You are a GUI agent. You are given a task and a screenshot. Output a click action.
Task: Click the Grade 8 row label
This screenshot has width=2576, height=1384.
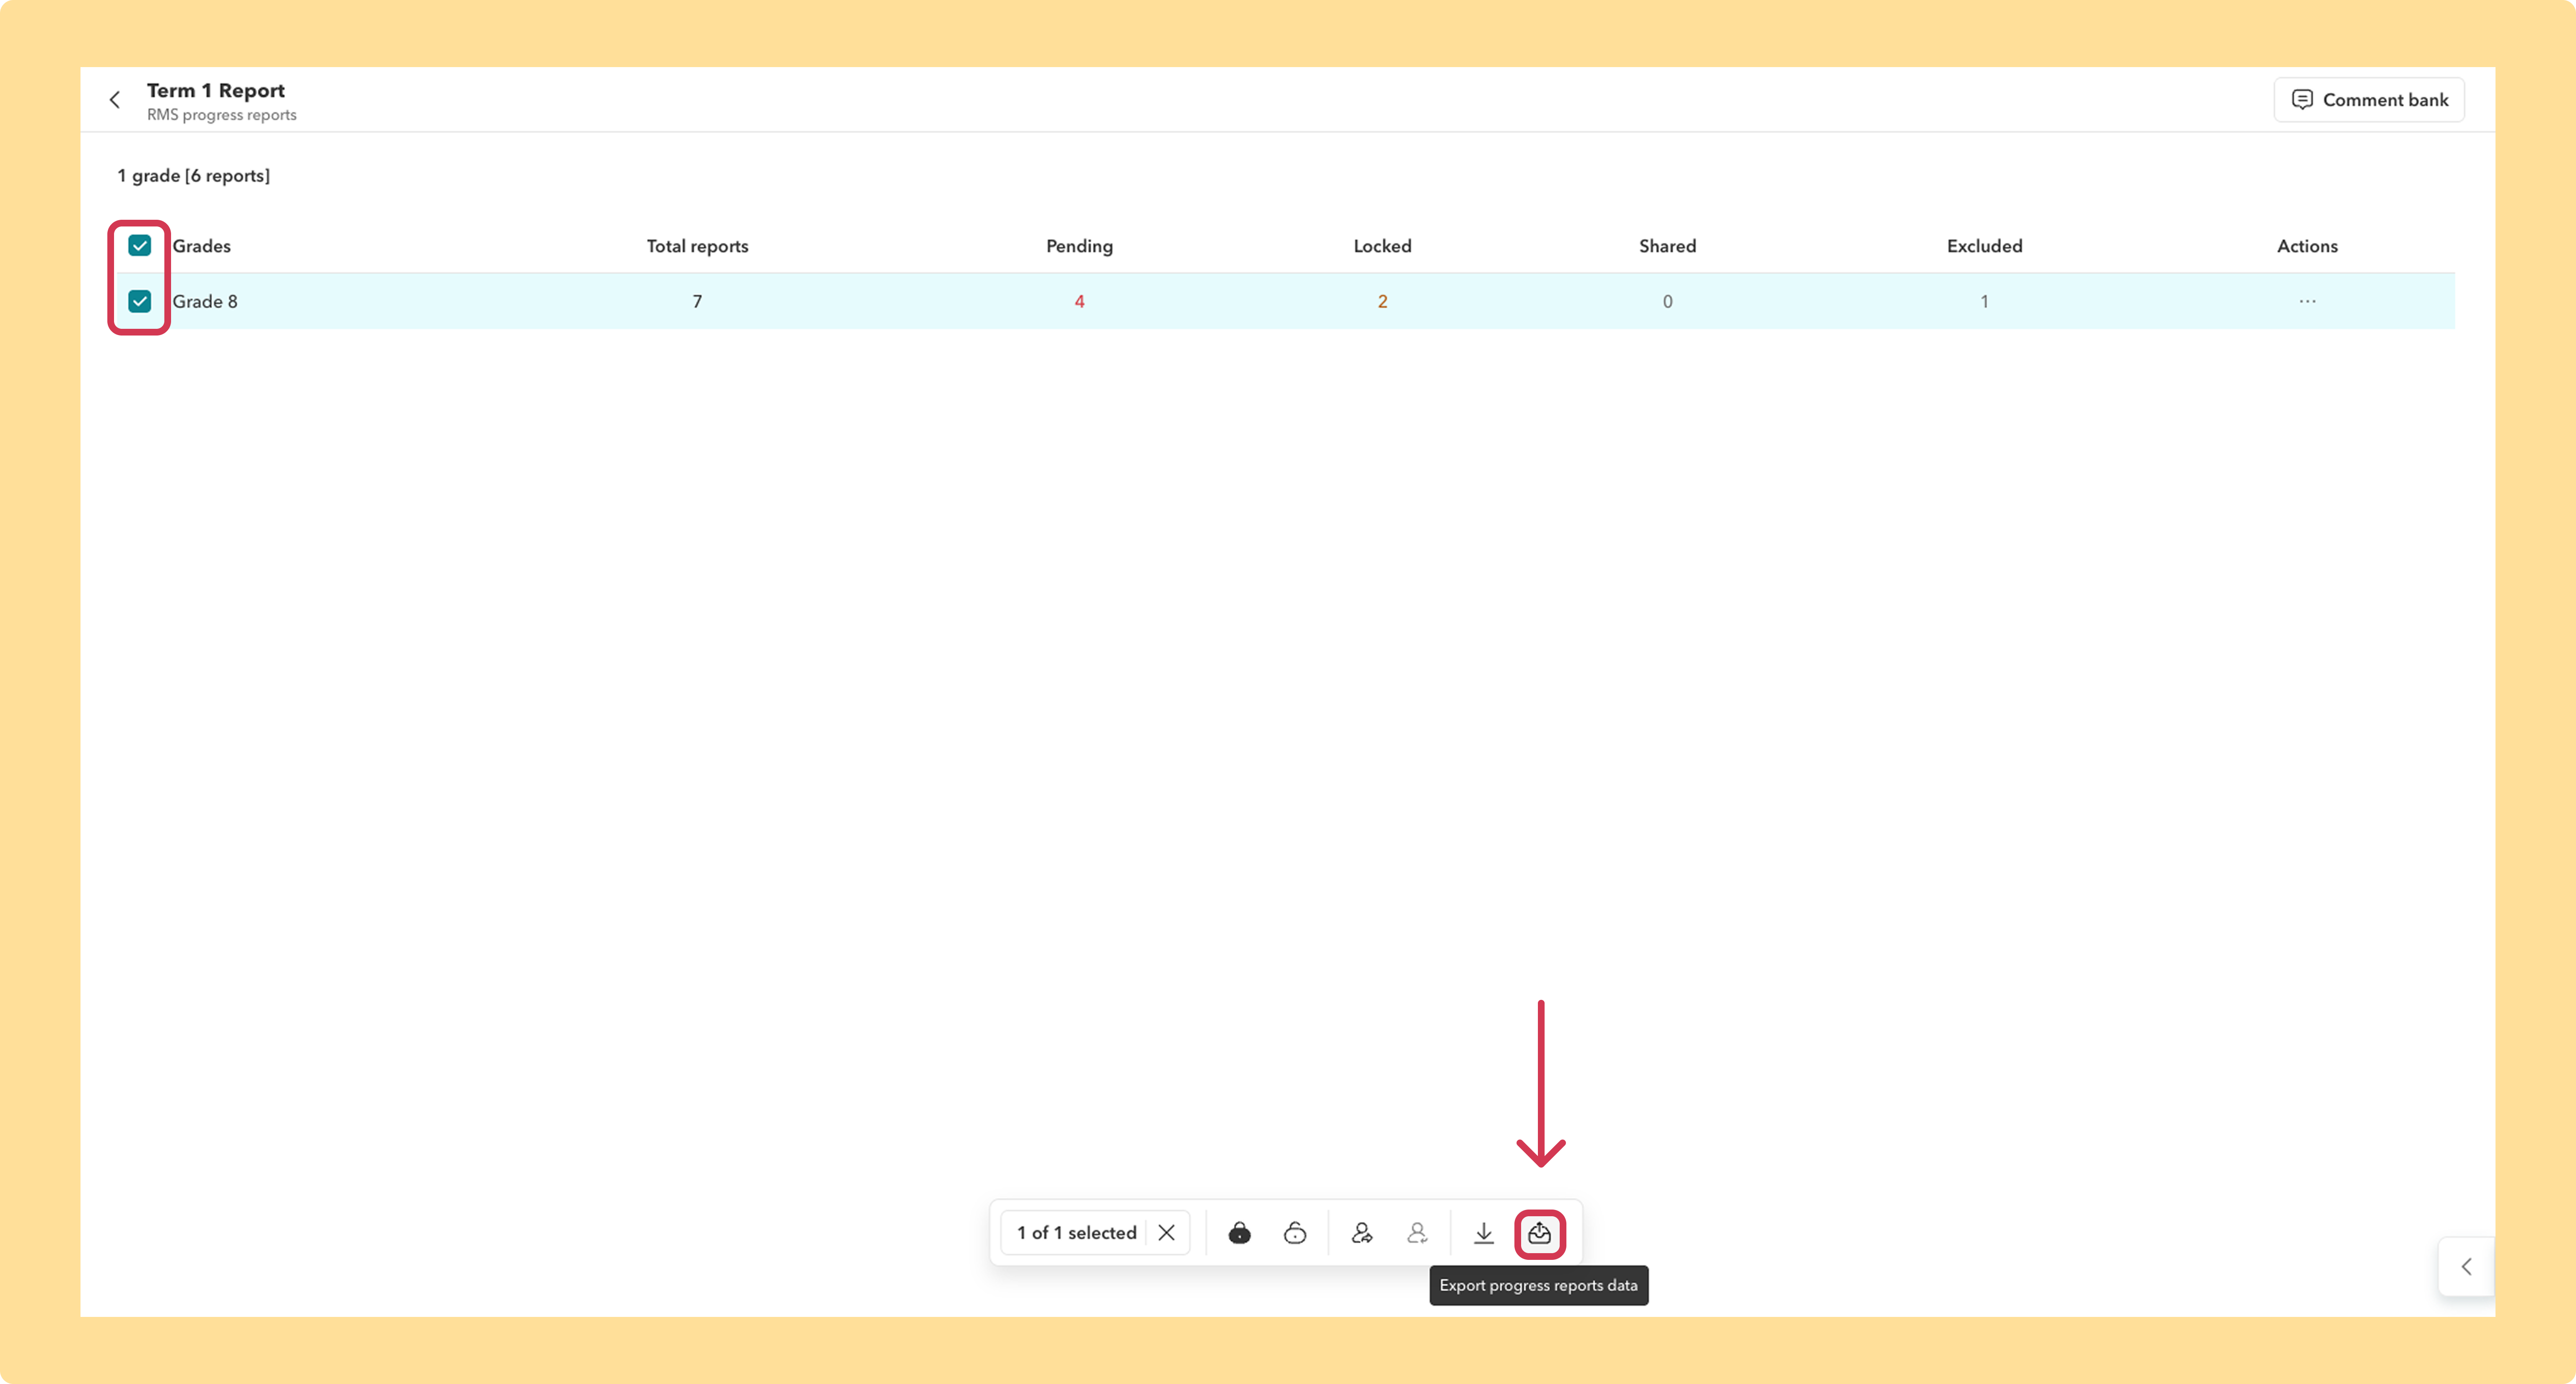(x=205, y=301)
